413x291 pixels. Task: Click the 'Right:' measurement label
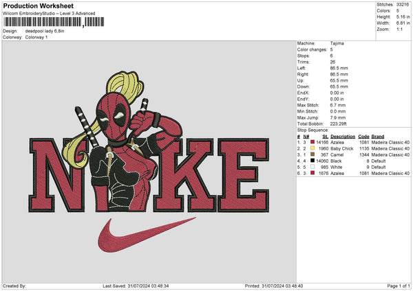click(x=303, y=74)
